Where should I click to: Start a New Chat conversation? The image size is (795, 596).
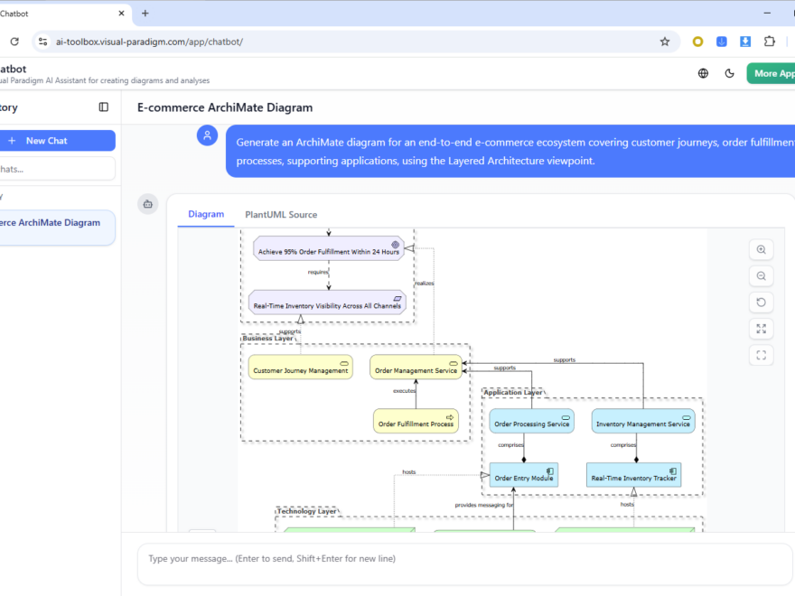pos(57,140)
